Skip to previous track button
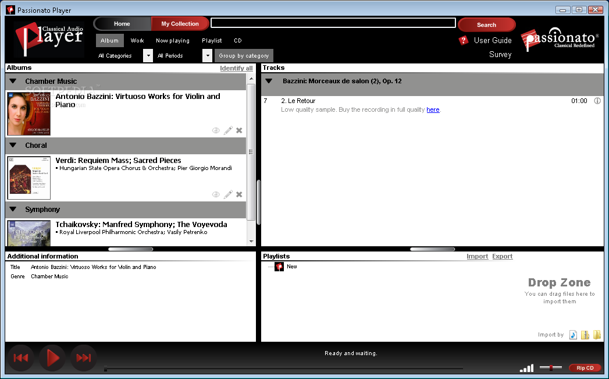The width and height of the screenshot is (609, 379). point(20,357)
